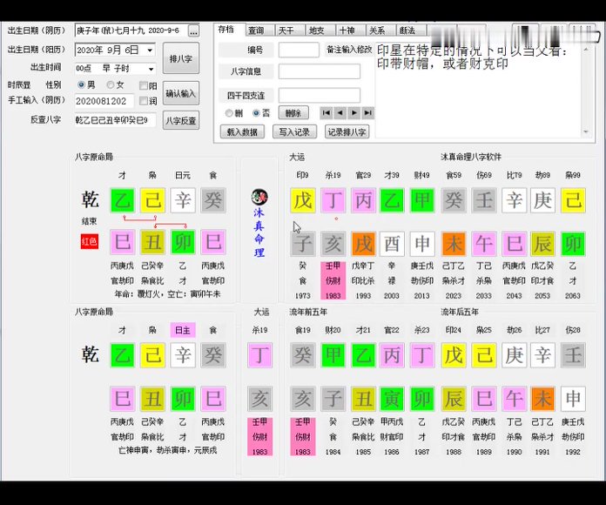Toggle the 闰 leap month checkbox
Viewport: 606px width, 505px height.
pyautogui.click(x=143, y=101)
